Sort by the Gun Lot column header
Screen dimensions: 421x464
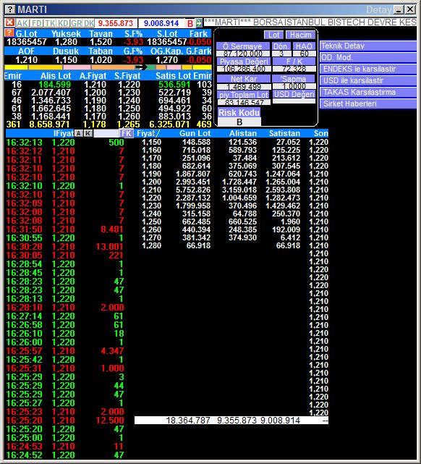pos(195,133)
